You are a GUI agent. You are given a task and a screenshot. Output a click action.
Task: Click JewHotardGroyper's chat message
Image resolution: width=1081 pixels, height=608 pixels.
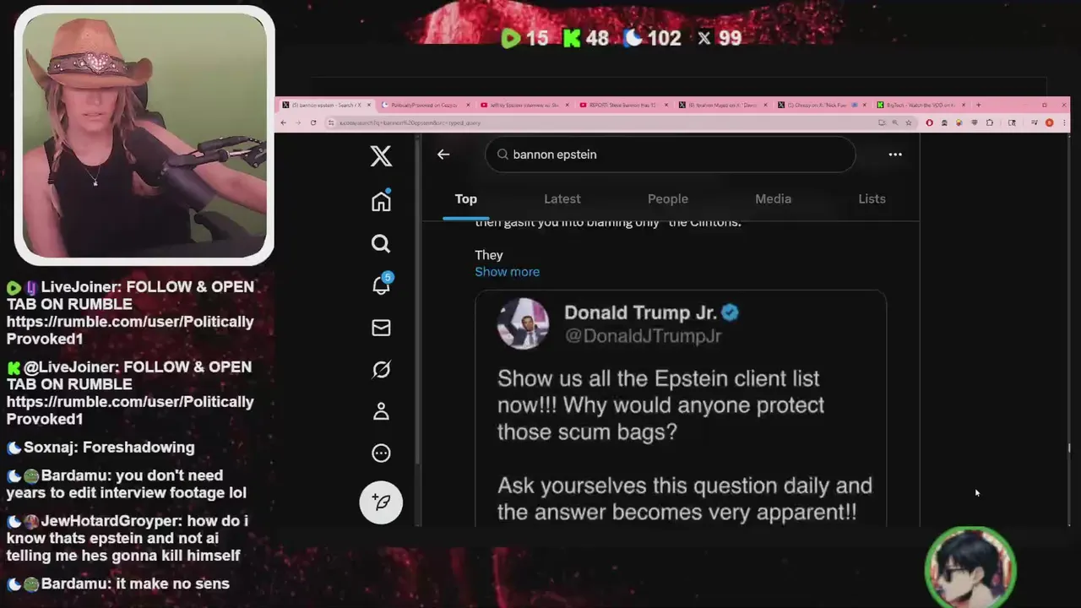[x=128, y=538]
